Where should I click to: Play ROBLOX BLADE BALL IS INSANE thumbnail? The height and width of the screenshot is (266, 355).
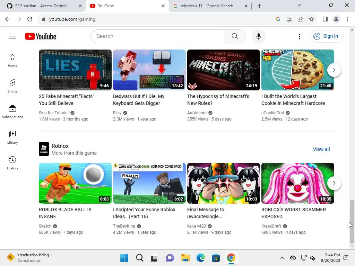[75, 183]
